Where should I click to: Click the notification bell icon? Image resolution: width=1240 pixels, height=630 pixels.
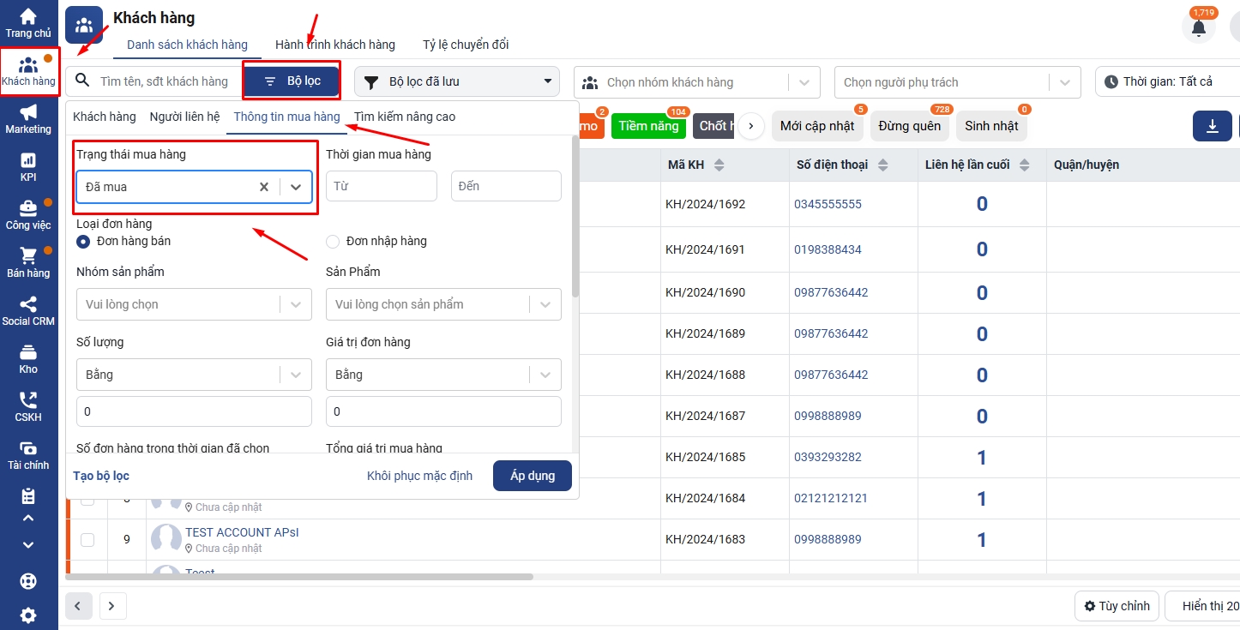tap(1198, 28)
